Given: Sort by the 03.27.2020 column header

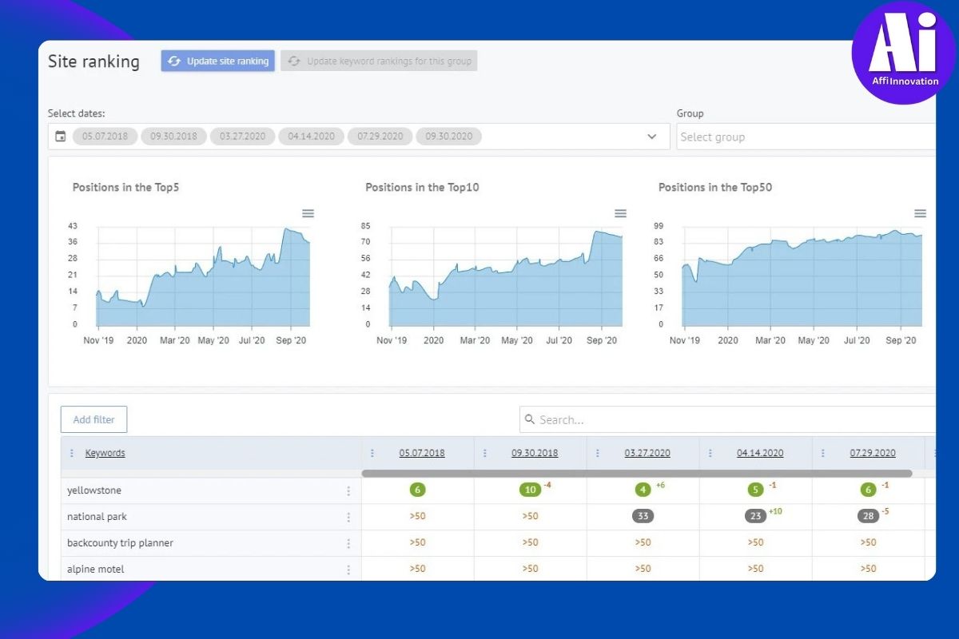Looking at the screenshot, I should 647,453.
